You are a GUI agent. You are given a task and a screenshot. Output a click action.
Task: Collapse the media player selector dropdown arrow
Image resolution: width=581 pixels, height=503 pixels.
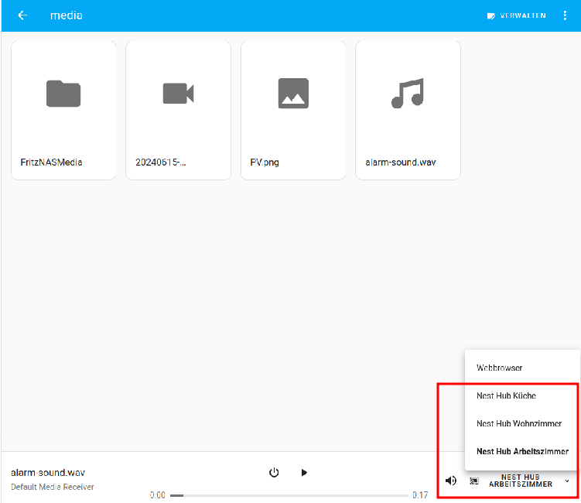[x=567, y=481]
